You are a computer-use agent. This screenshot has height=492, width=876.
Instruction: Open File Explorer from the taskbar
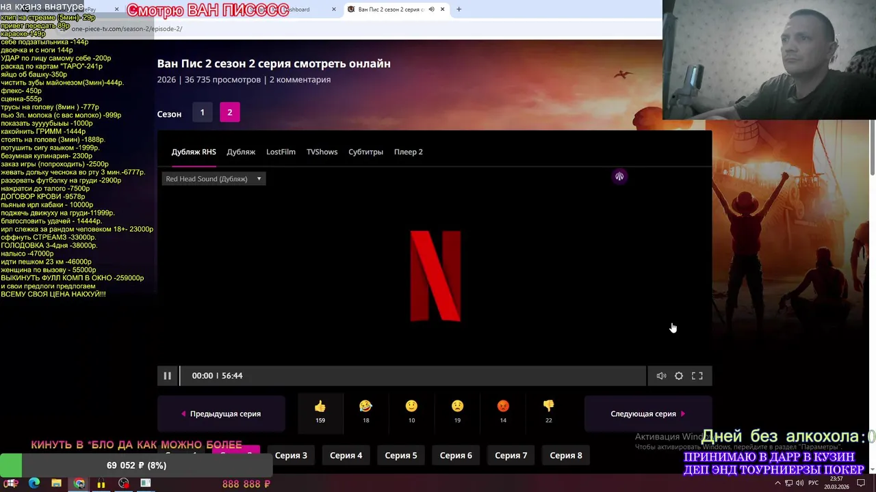pos(56,483)
